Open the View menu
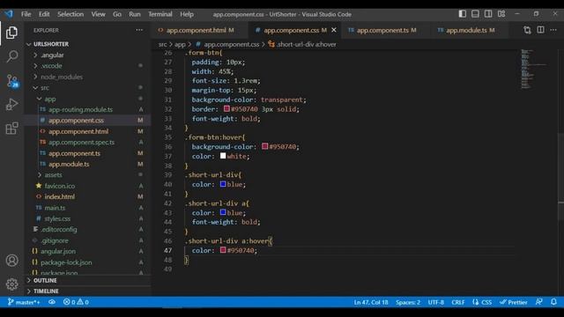The height and width of the screenshot is (317, 564). (98, 14)
